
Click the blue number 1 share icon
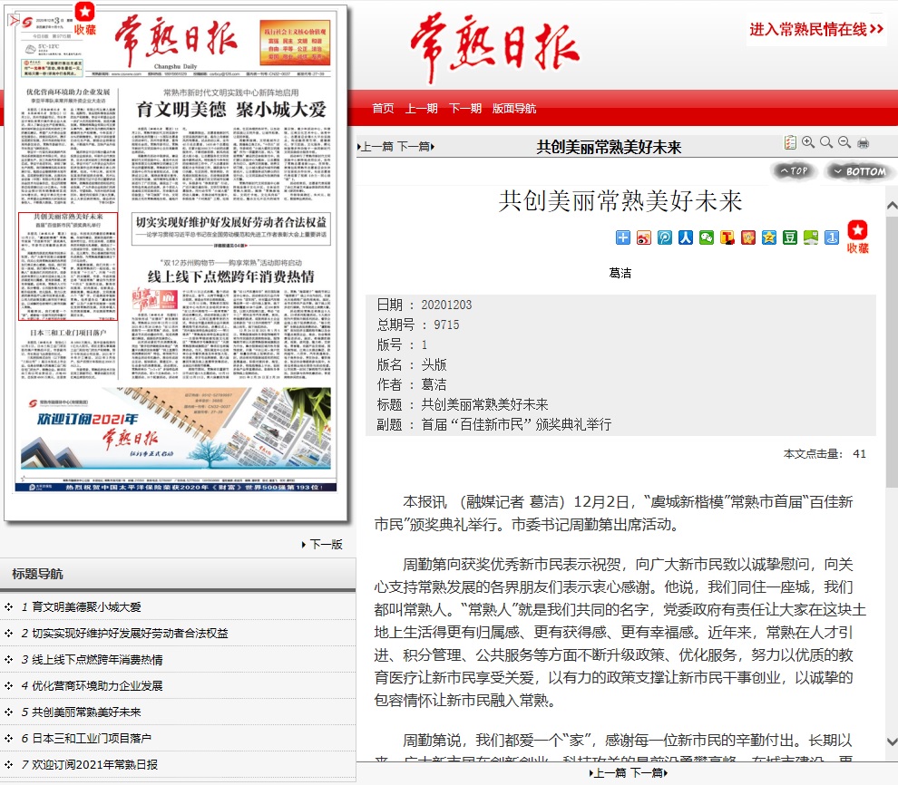point(832,237)
